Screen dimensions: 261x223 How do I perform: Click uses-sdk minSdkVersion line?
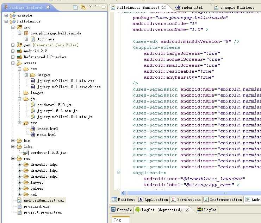[186, 41]
